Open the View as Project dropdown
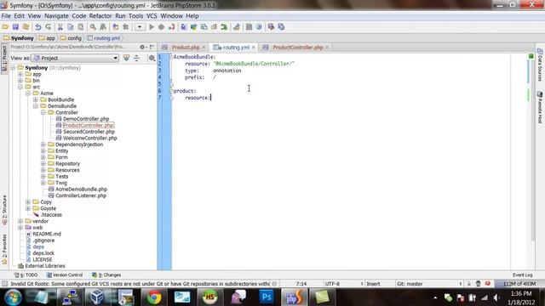 (x=76, y=58)
